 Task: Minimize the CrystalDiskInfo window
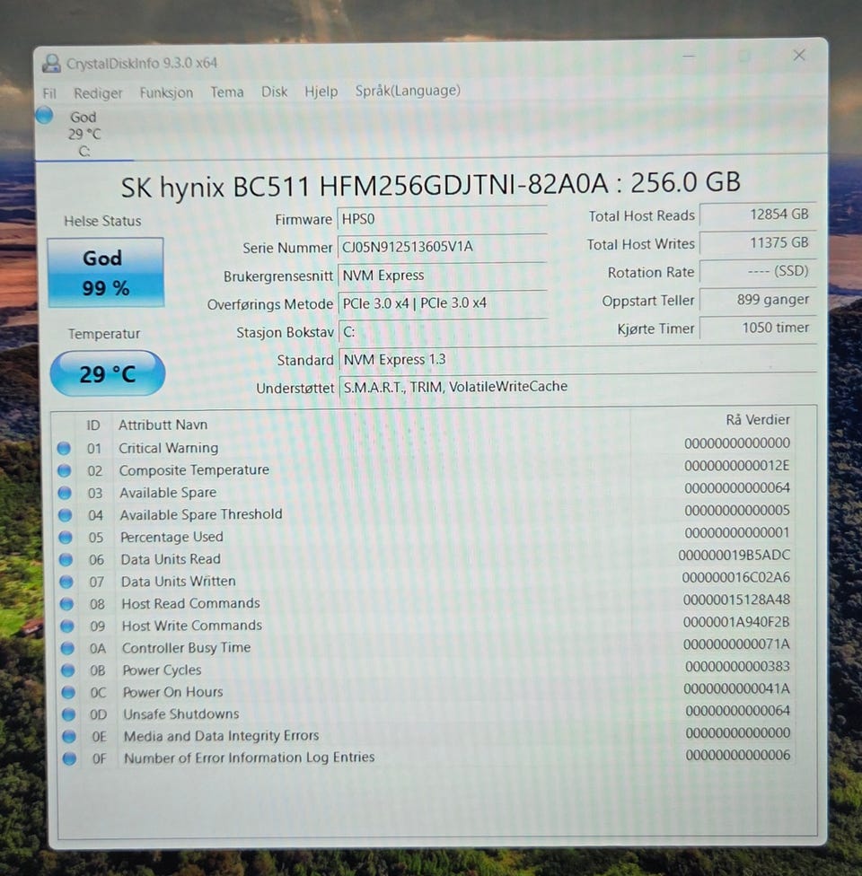tap(689, 57)
